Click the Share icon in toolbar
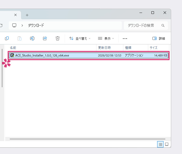The image size is (182, 154). pos(45,38)
